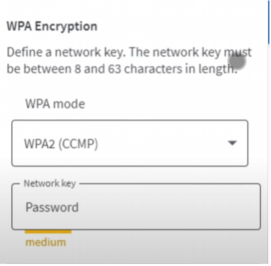Click empty space inside Network key field
This screenshot has width=271, height=266.
pyautogui.click(x=170, y=207)
